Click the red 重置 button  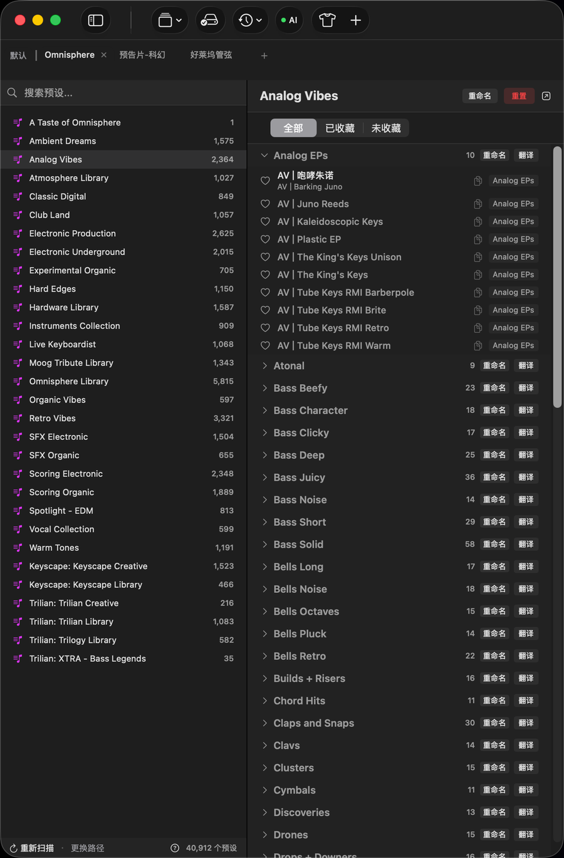[x=519, y=96]
